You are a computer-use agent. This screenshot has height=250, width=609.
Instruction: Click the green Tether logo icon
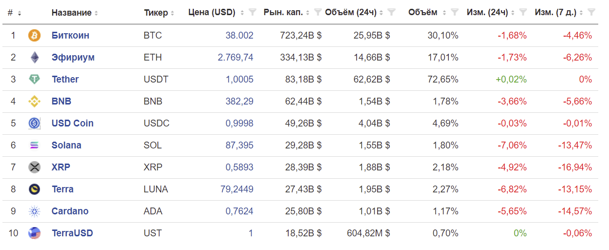[x=34, y=79]
